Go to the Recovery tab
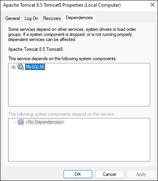Viewport: 158px width, 181px height. point(52,18)
